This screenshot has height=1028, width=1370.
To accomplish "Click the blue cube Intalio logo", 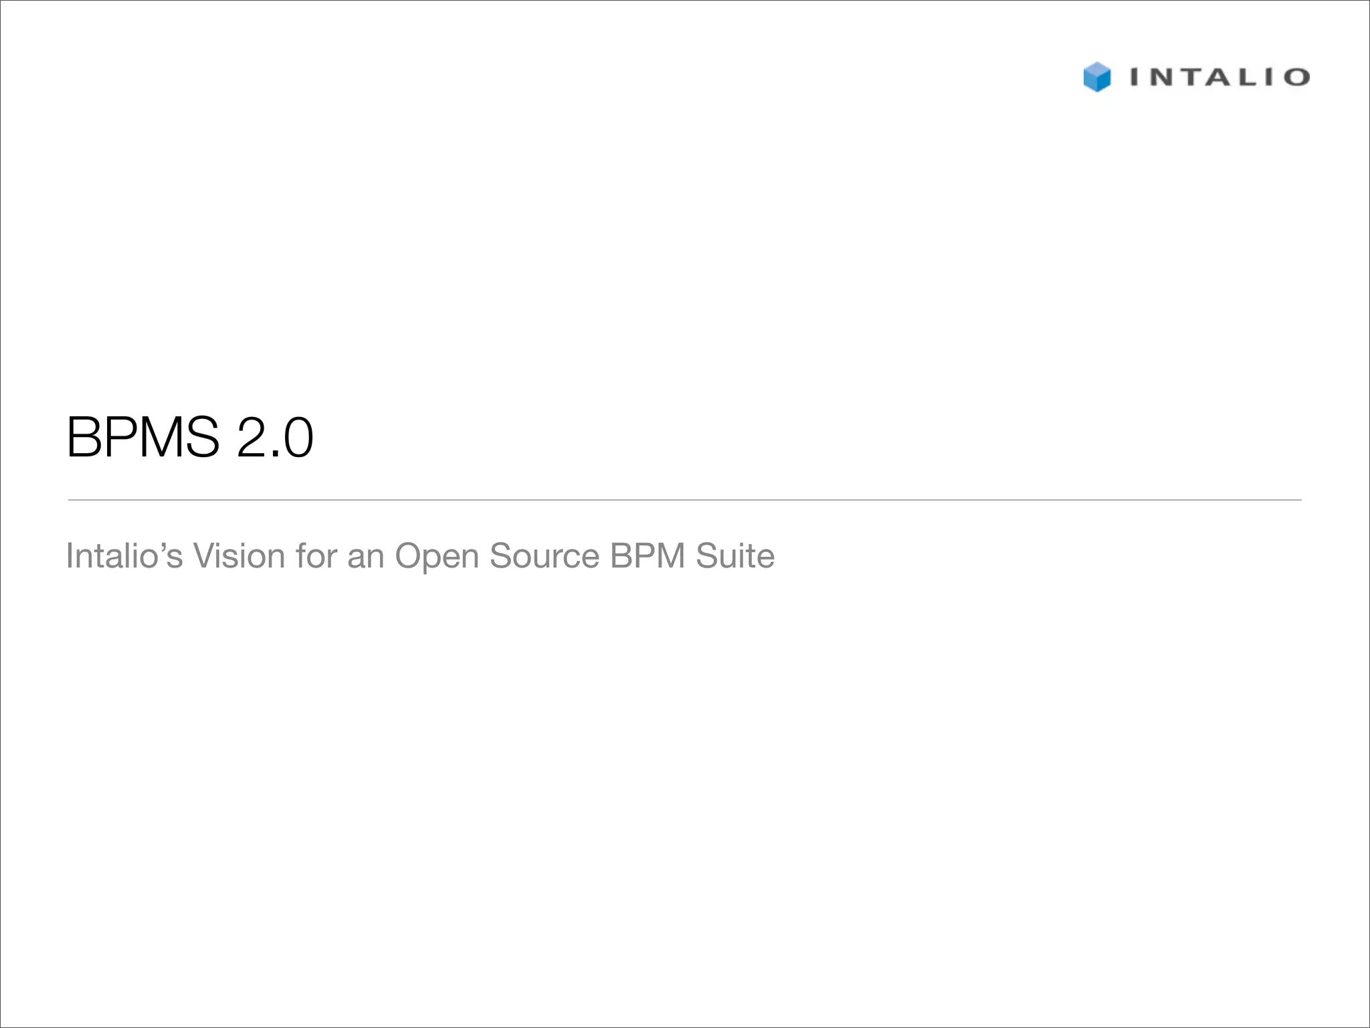I will pyautogui.click(x=1097, y=77).
